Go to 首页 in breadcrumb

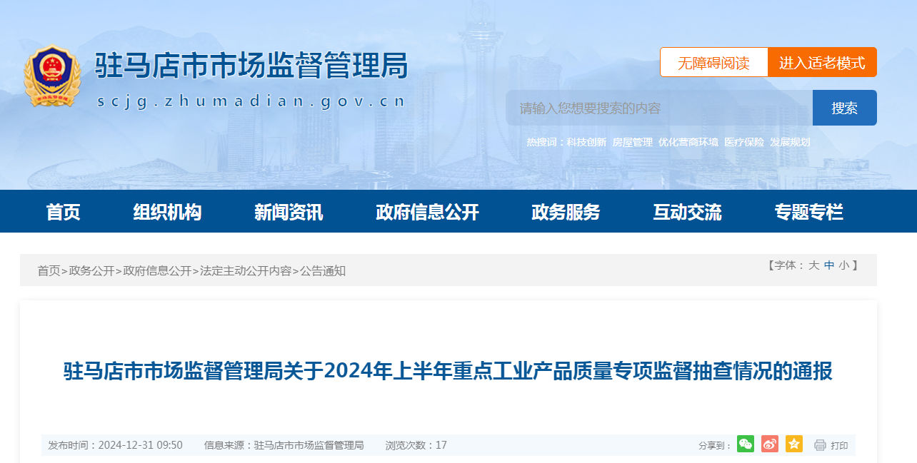[49, 271]
